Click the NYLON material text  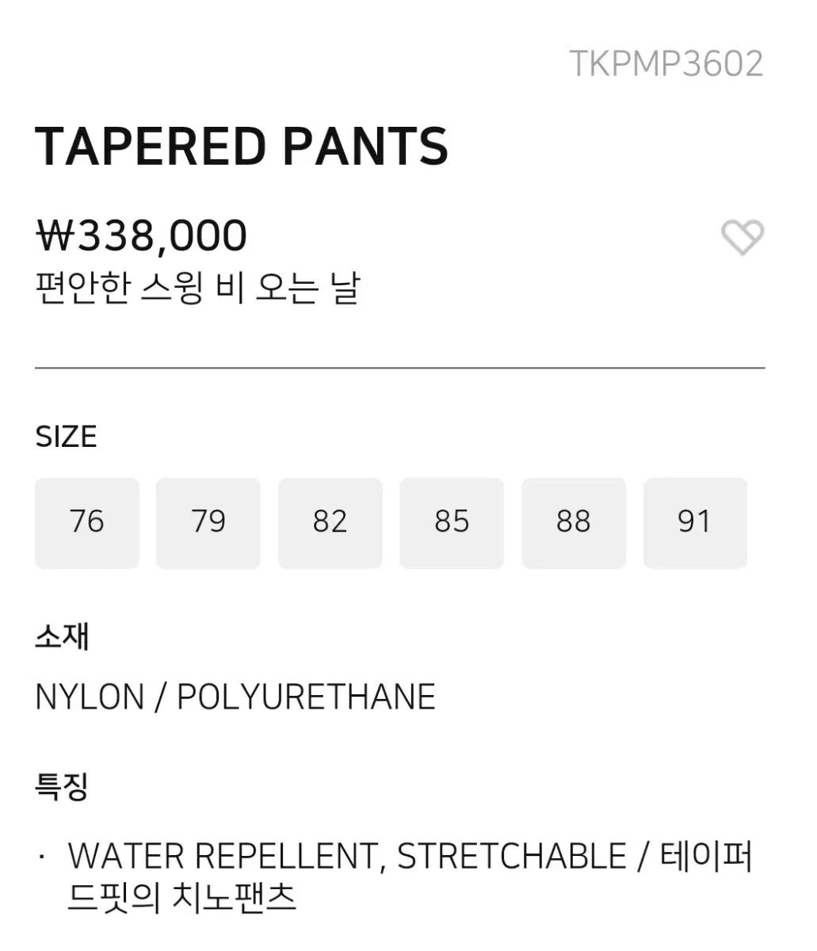pos(90,697)
